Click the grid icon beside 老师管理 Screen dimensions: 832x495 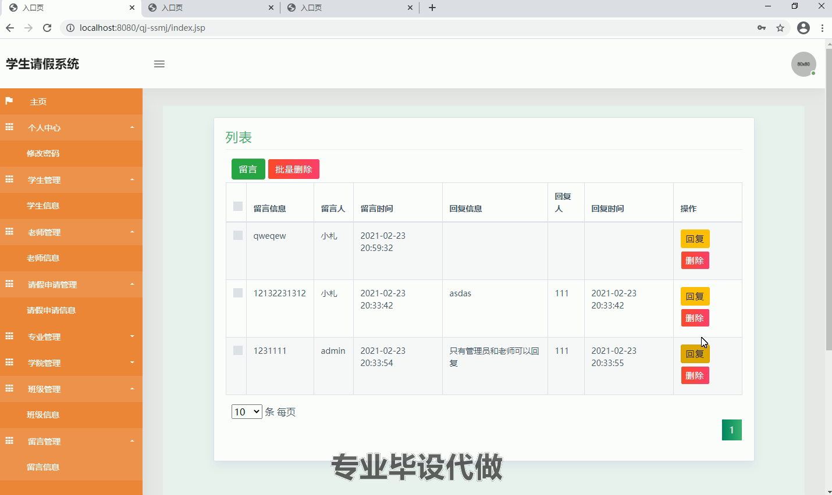pyautogui.click(x=9, y=232)
